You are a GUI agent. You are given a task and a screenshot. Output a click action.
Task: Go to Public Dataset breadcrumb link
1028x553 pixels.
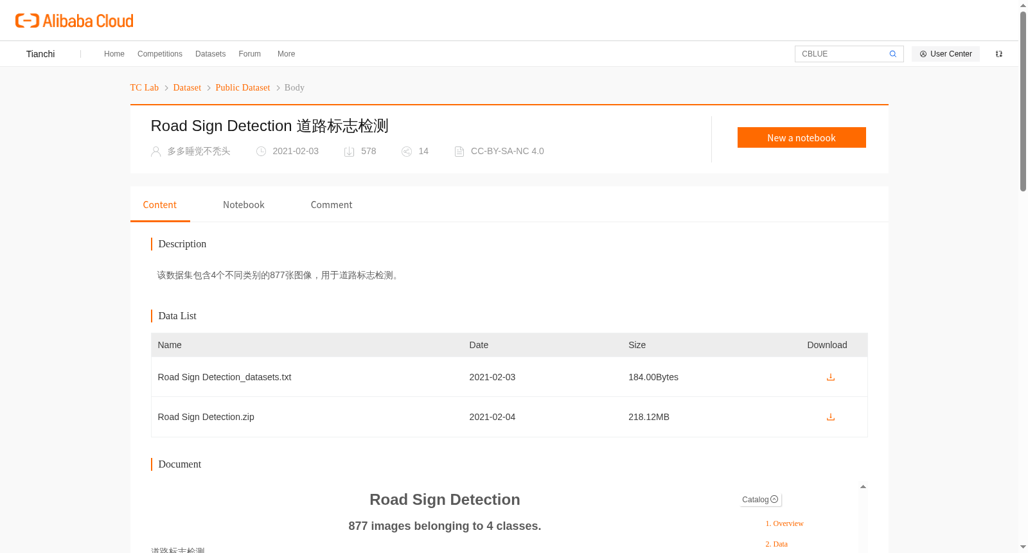coord(243,87)
